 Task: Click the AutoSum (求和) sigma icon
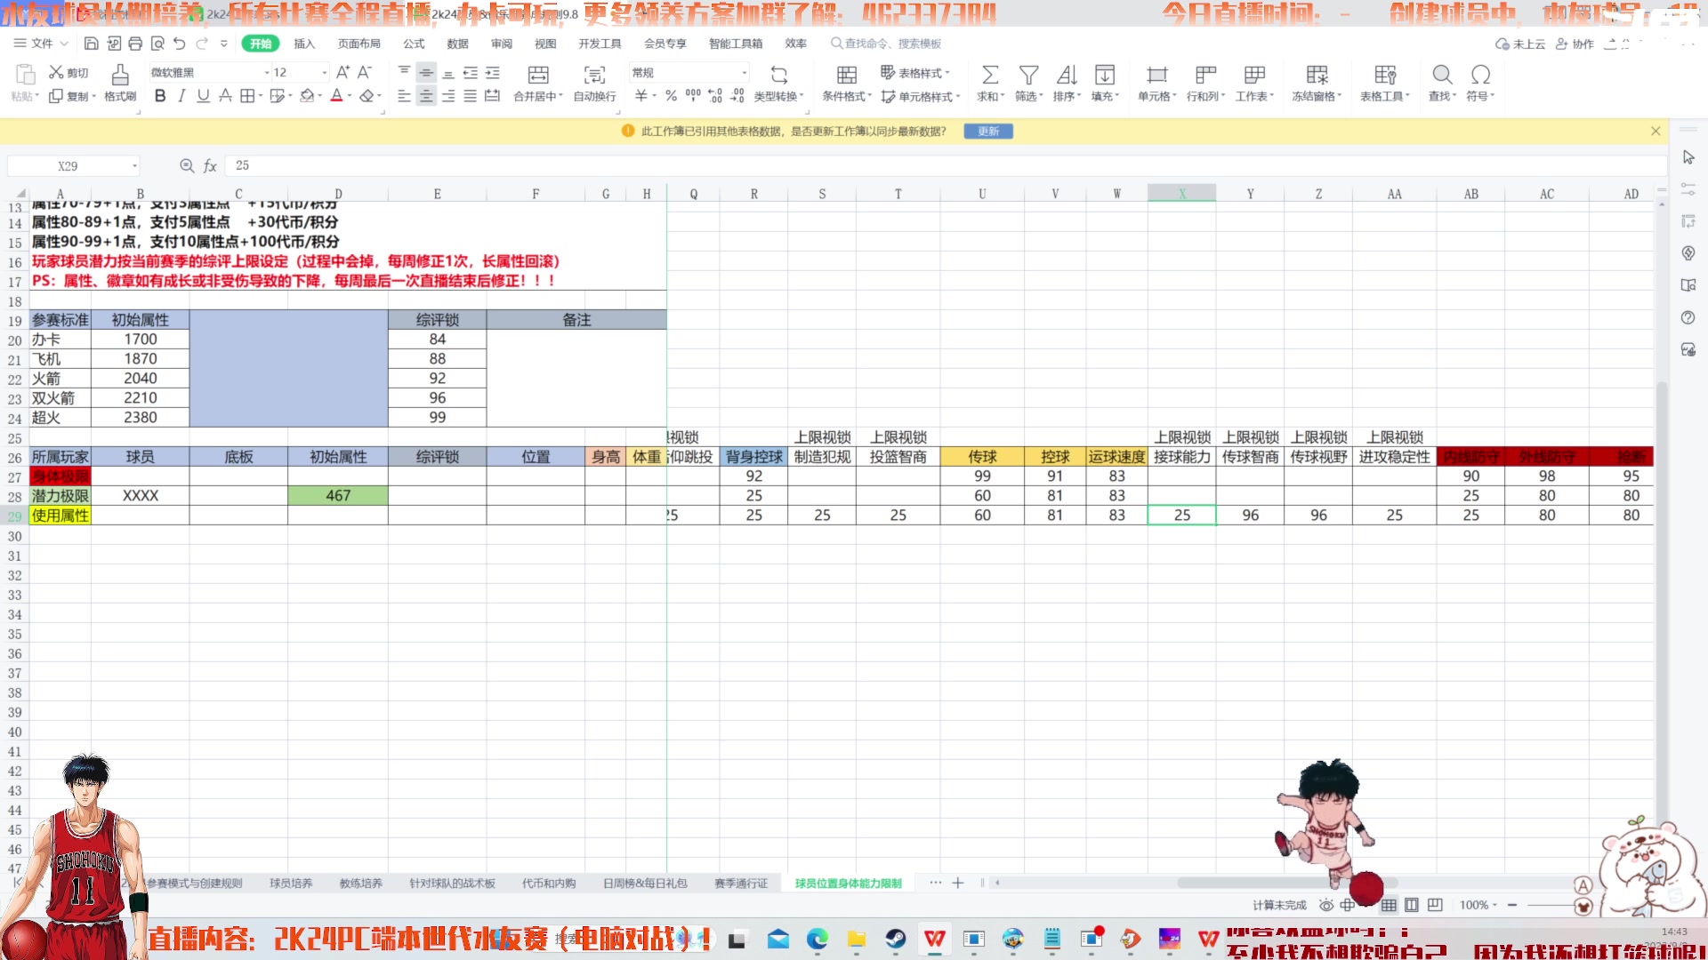[x=989, y=75]
